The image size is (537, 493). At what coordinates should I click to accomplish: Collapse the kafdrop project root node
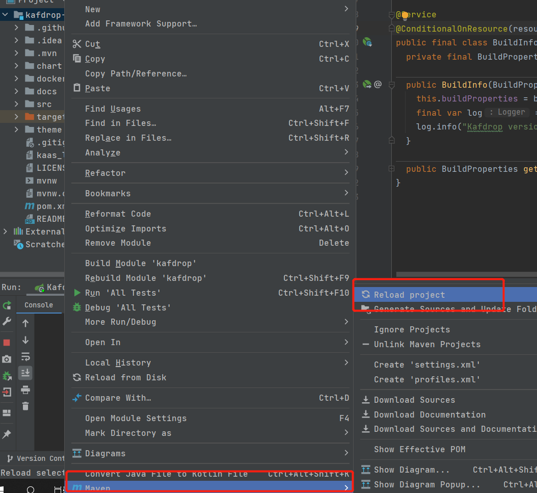(5, 15)
